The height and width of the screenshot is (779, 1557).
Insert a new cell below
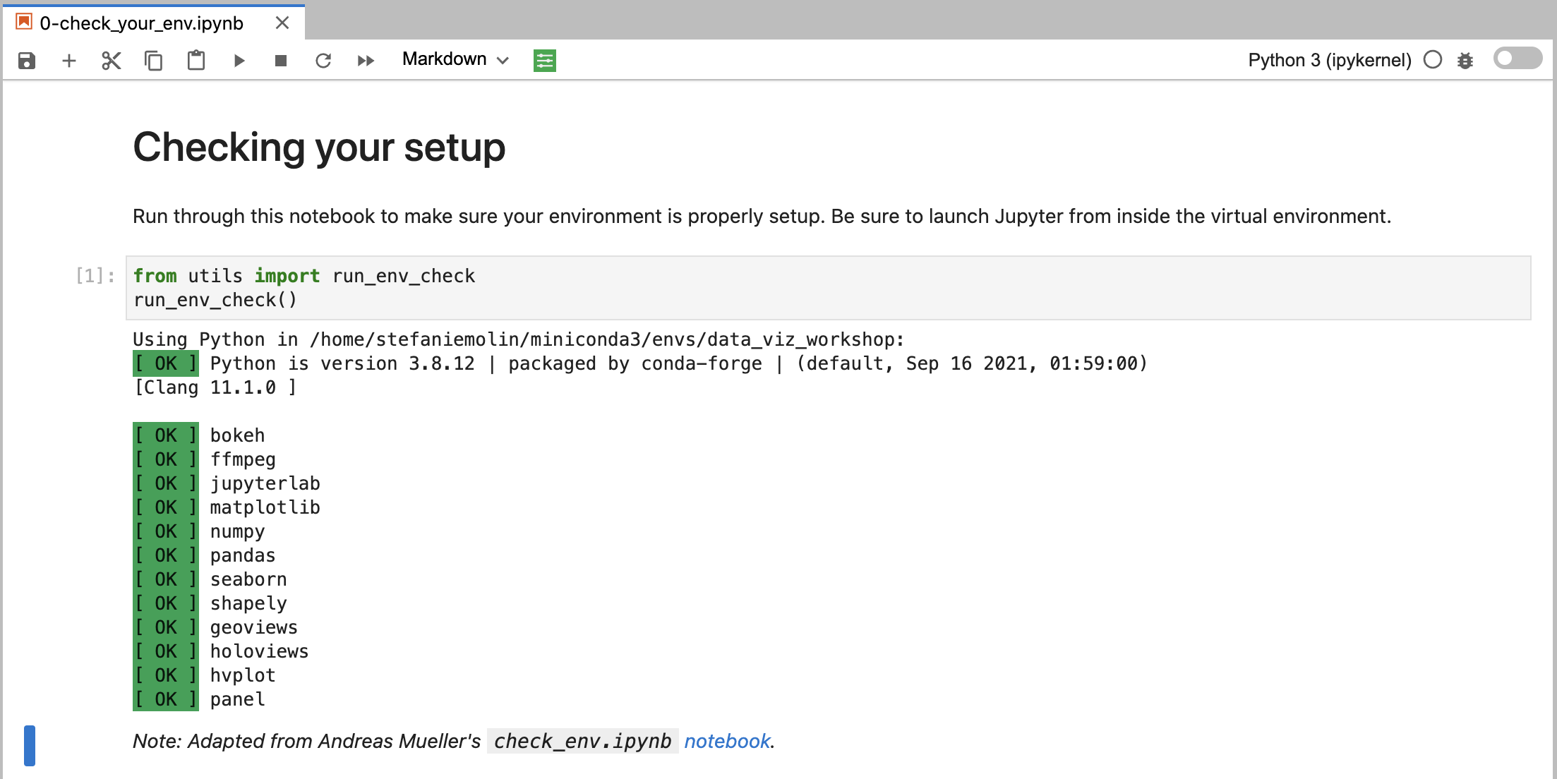tap(69, 61)
